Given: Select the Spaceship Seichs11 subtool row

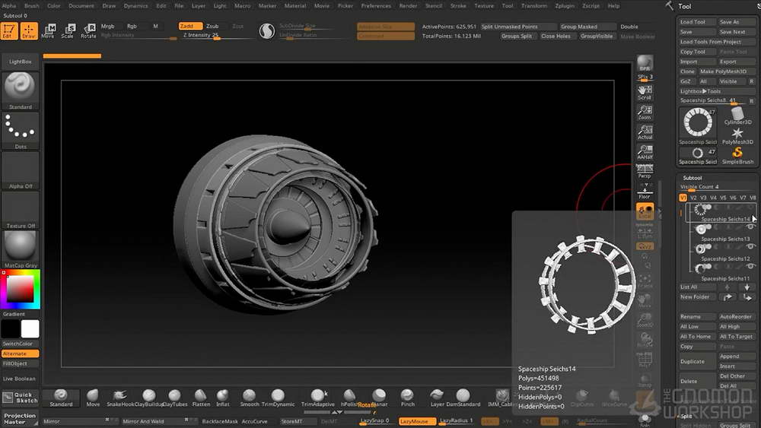Looking at the screenshot, I should tap(721, 273).
